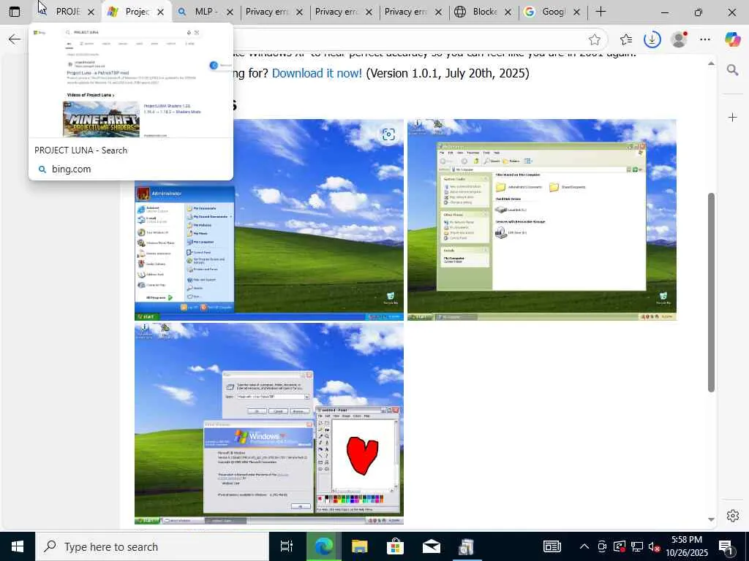749x561 pixels.
Task: Close the MLP search tab
Action: [230, 12]
